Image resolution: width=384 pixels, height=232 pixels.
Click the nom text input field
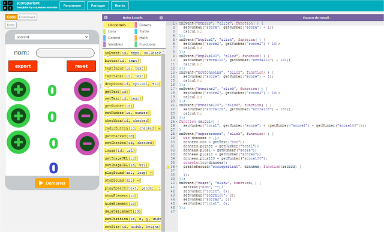coord(65,53)
